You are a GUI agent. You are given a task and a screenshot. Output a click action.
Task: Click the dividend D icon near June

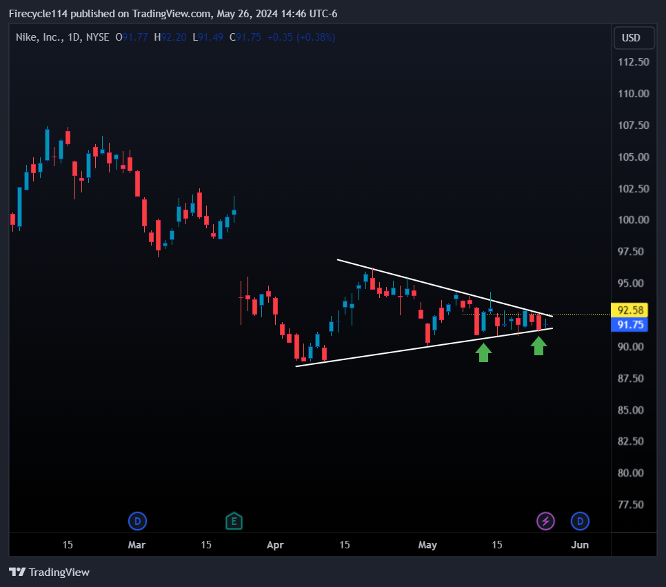(580, 521)
